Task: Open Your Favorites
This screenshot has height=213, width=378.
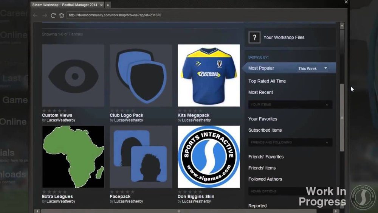Action: tap(263, 119)
